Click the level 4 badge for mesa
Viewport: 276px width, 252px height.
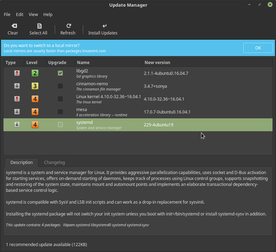pyautogui.click(x=35, y=112)
